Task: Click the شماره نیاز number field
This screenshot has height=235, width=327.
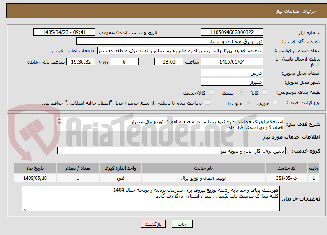Action: click(x=232, y=32)
